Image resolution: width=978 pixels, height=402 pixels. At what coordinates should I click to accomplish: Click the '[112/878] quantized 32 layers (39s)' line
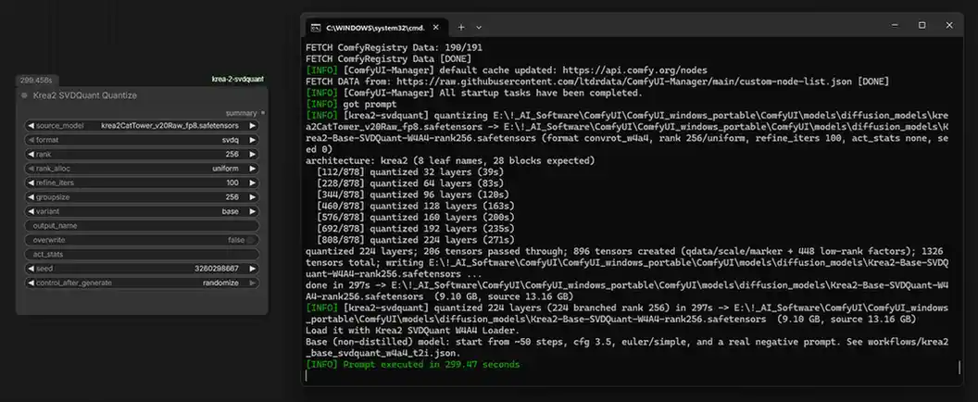[409, 172]
